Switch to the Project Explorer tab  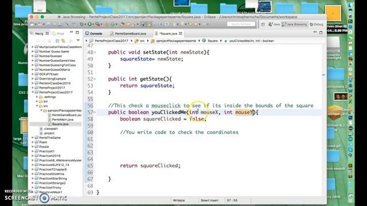[x=58, y=34]
